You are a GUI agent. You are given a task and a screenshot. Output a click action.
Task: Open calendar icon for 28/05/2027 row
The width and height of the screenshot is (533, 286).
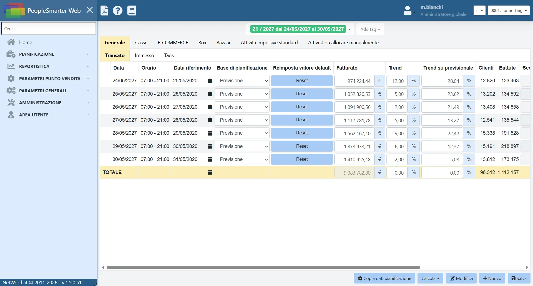(x=210, y=133)
